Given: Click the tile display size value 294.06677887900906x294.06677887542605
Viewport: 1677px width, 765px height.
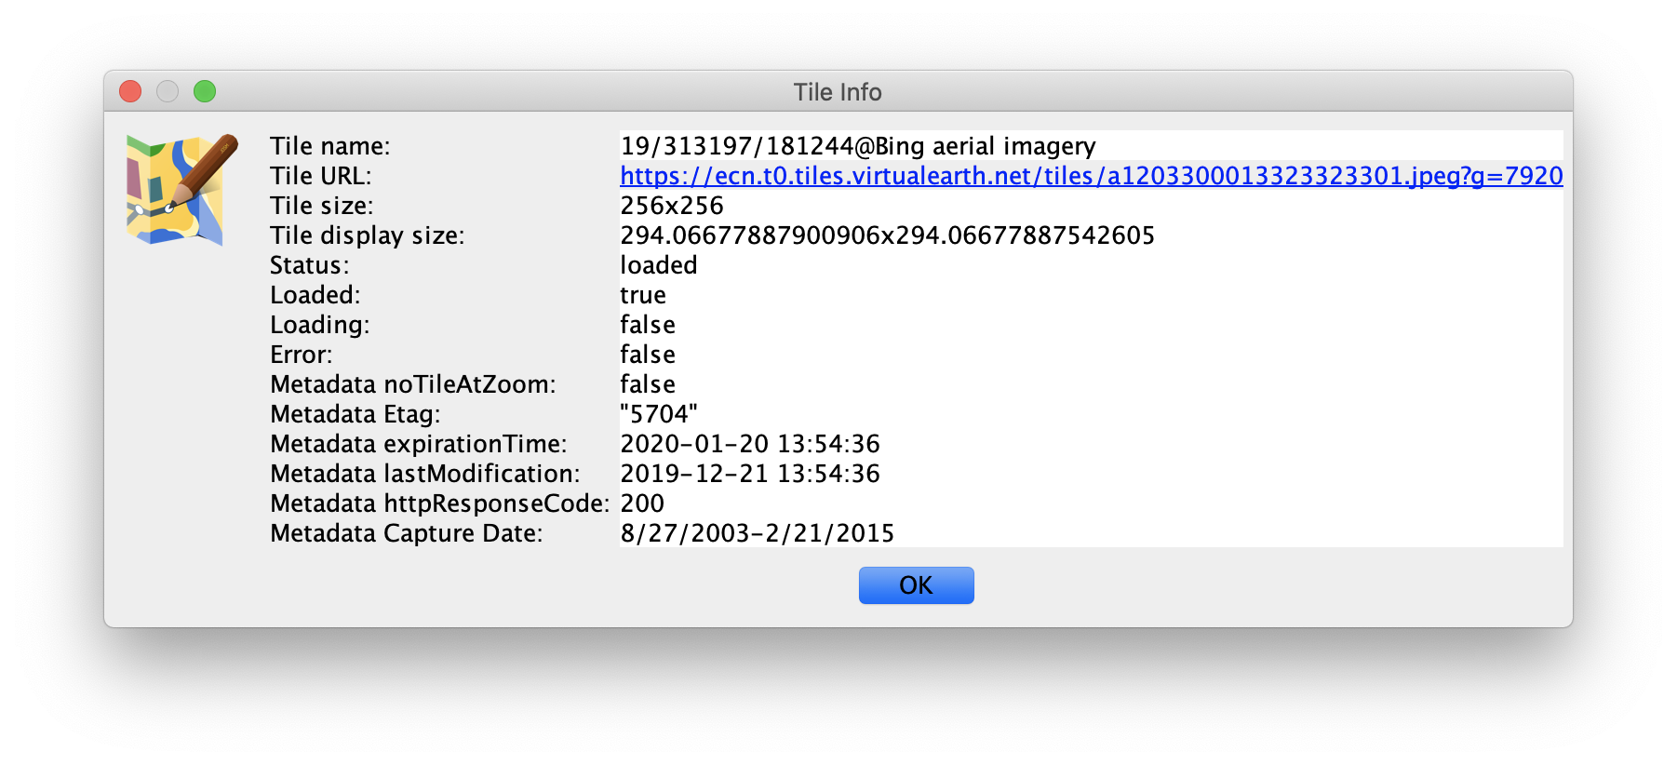Looking at the screenshot, I should (x=887, y=235).
